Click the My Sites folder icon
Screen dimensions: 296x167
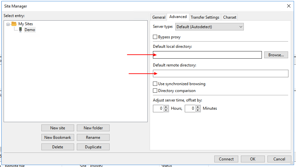point(14,24)
